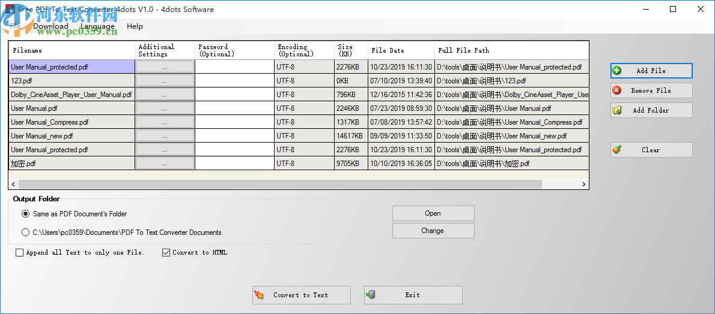
Task: Click the 2246KB size cell
Action: coord(351,108)
